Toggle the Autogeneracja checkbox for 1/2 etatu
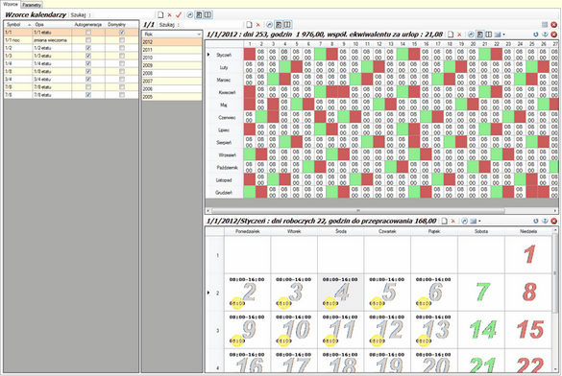The height and width of the screenshot is (376, 562). 88,48
